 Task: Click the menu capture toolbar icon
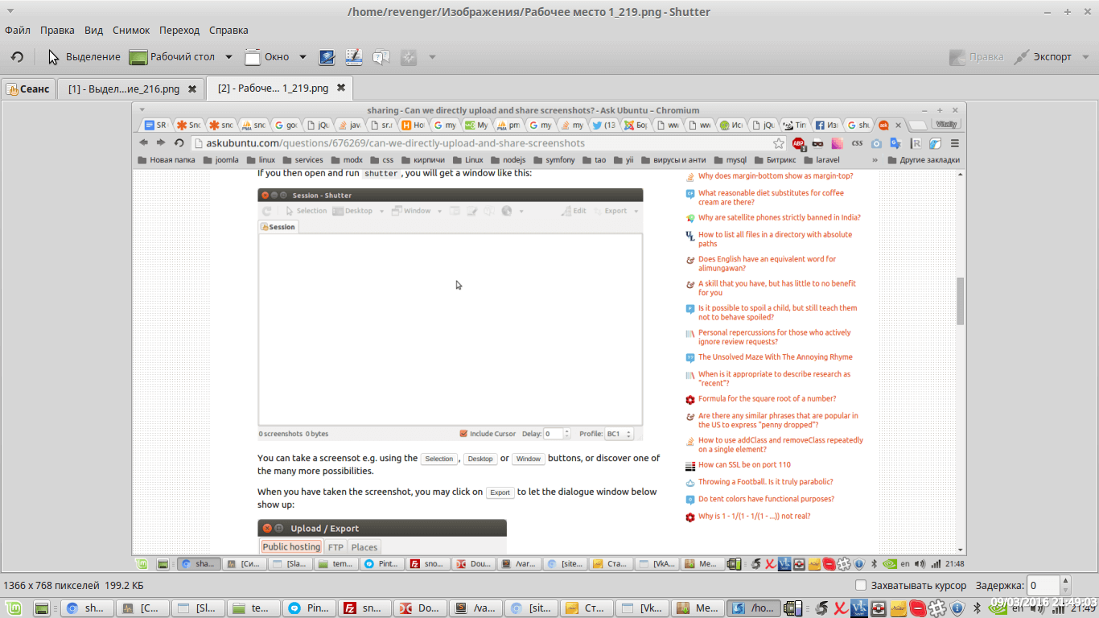327,57
